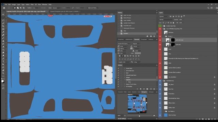This screenshot has width=218, height=122.
Task: Select the Brush tool
Action: click(x=3, y=38)
